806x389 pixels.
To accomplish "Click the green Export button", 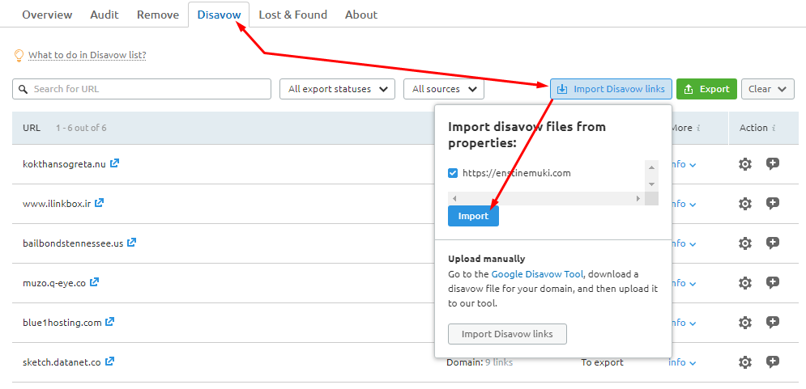I will pyautogui.click(x=707, y=89).
